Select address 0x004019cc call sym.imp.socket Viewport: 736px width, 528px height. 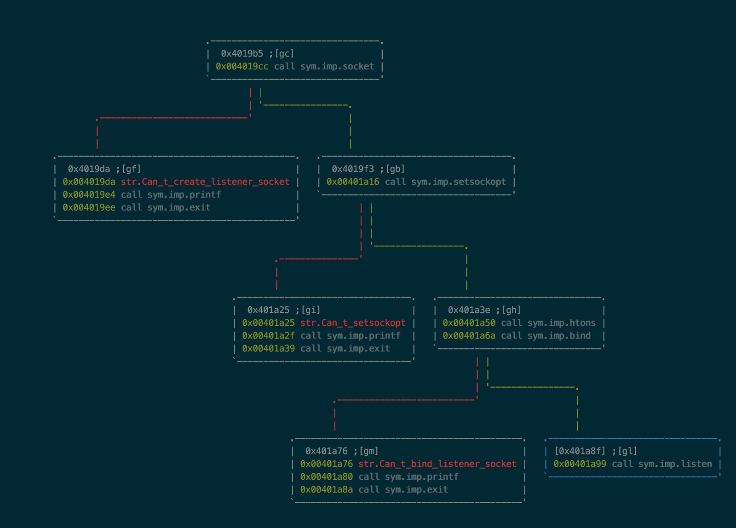click(295, 67)
